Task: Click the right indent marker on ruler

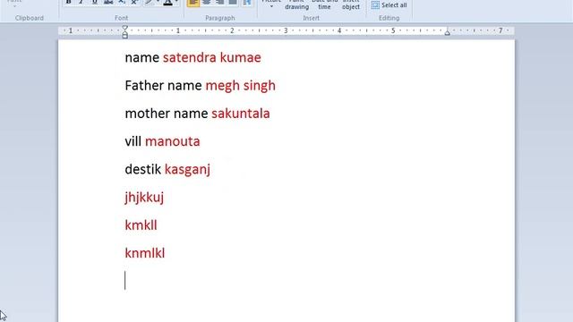Action: pos(448,33)
